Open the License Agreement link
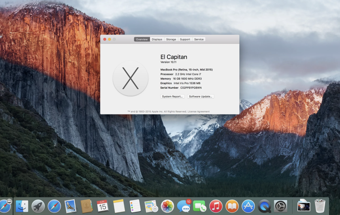This screenshot has height=215, width=340. pyautogui.click(x=199, y=111)
